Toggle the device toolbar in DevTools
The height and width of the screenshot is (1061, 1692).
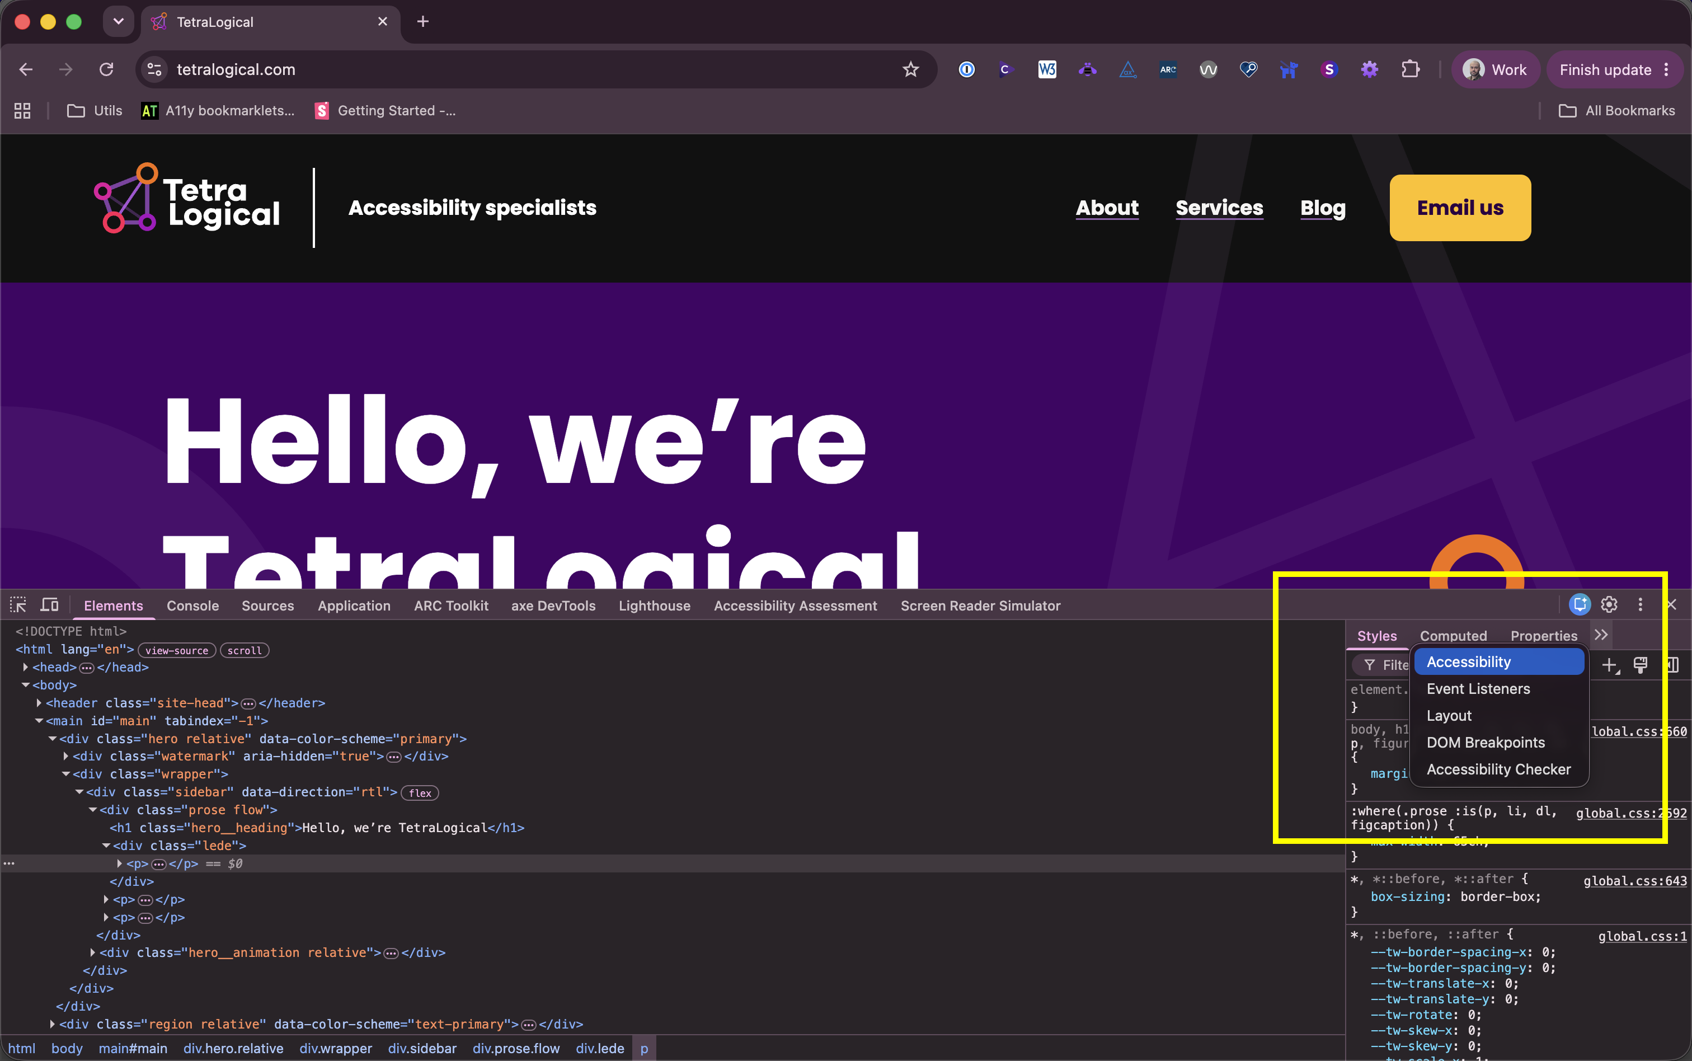coord(50,605)
